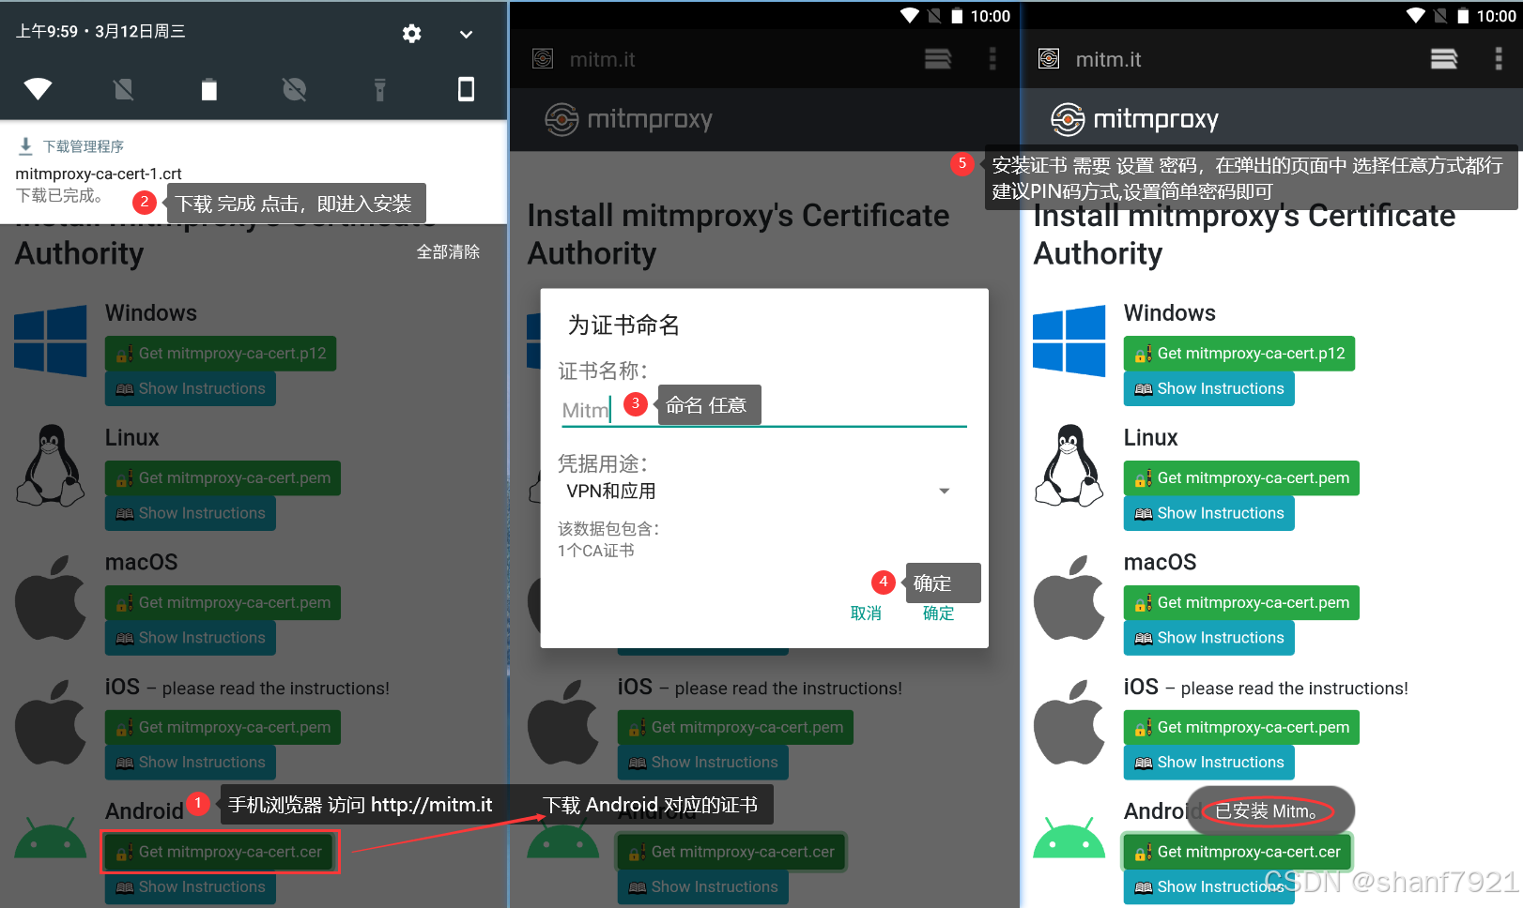The width and height of the screenshot is (1523, 908).
Task: Open credential use dropdown VPN和应用
Action: 759,492
